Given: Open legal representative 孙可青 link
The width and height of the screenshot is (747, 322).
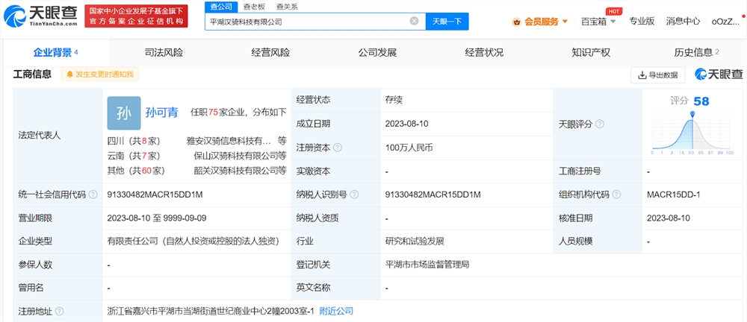Looking at the screenshot, I should 162,113.
